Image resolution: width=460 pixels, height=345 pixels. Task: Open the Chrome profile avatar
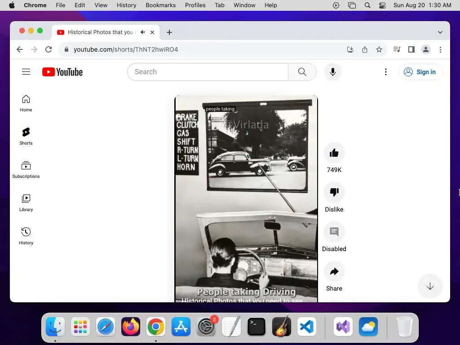click(426, 49)
